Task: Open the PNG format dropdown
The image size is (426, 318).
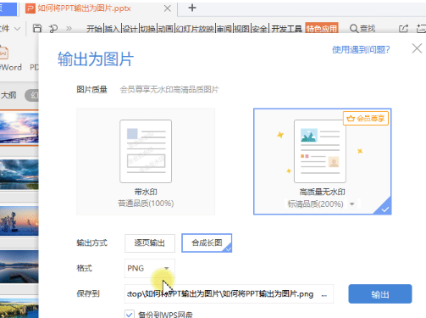Action: point(150,268)
